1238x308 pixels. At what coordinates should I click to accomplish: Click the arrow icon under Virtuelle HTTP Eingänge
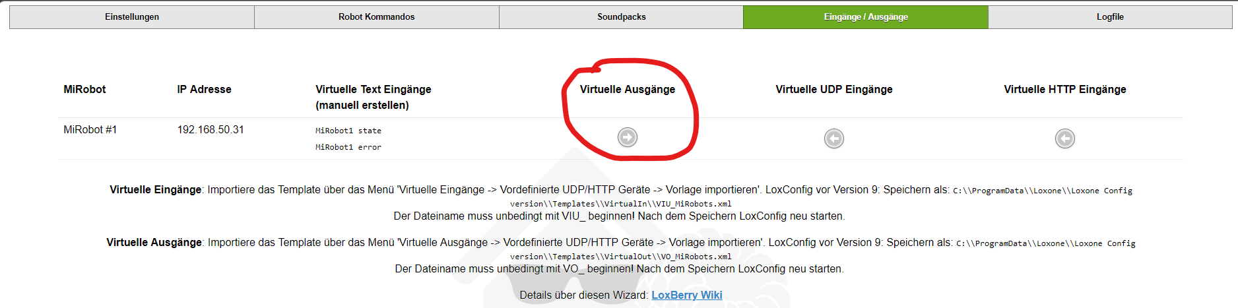(x=1065, y=139)
